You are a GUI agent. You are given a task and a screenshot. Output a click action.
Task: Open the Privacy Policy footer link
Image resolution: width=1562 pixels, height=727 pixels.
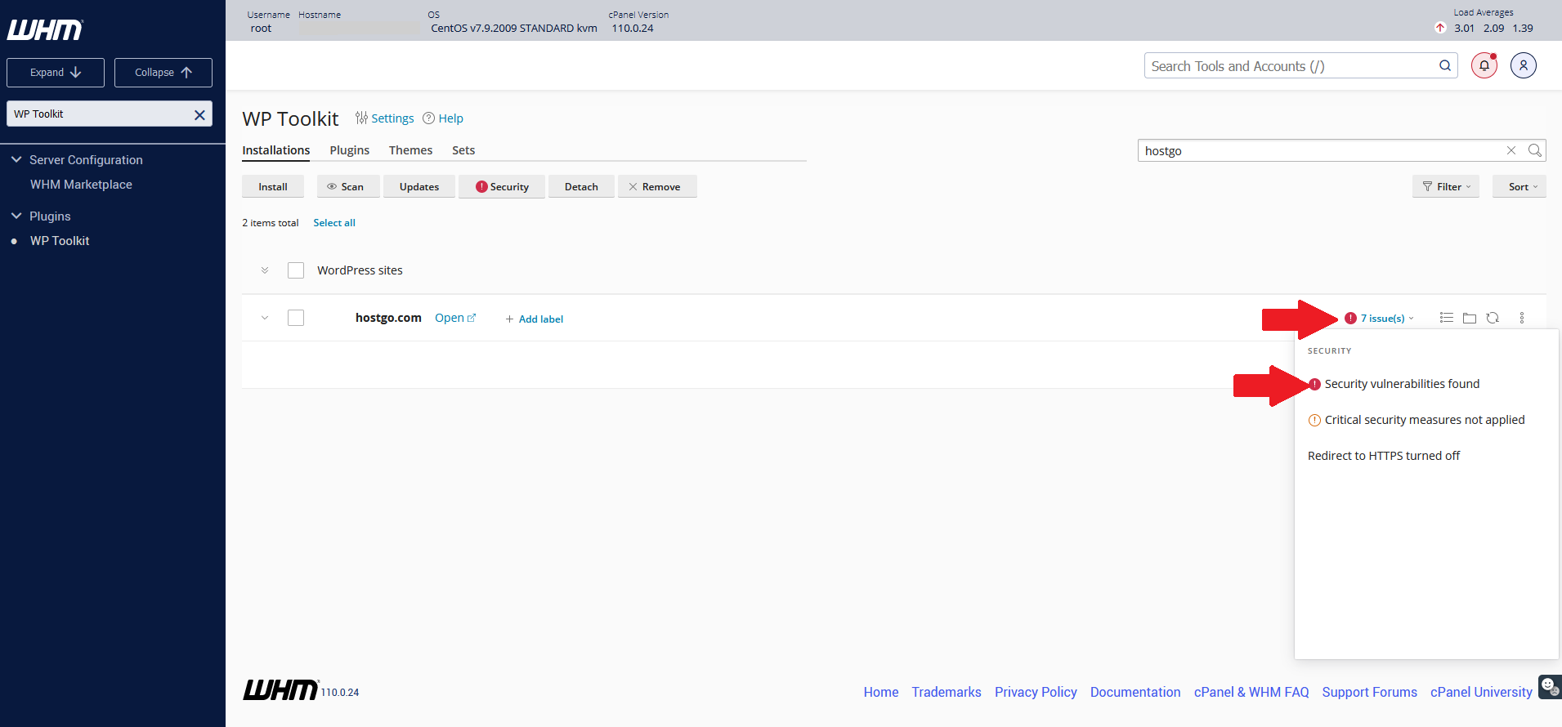(x=1036, y=692)
